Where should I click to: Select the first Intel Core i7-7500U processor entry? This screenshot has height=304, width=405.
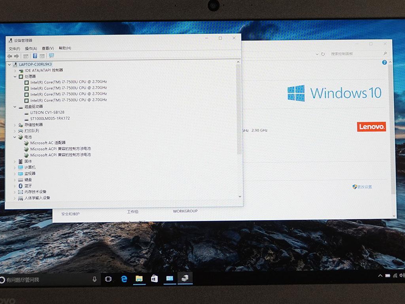point(68,82)
